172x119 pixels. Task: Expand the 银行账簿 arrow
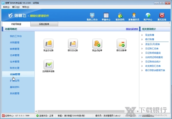coord(142,39)
